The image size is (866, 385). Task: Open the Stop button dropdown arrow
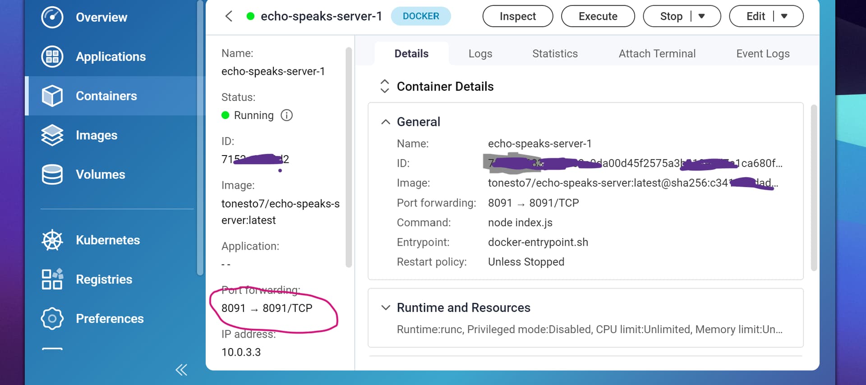coord(701,16)
